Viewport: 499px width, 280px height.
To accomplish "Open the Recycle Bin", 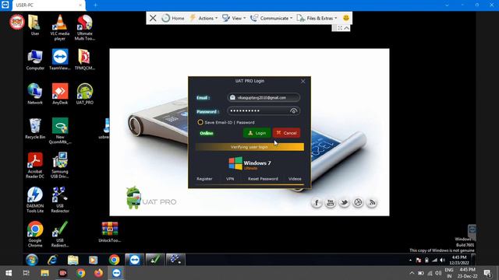I will coord(35,128).
